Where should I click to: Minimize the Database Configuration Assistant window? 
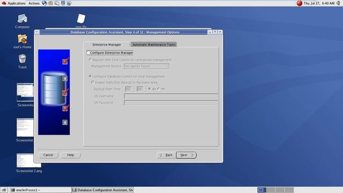210,32
